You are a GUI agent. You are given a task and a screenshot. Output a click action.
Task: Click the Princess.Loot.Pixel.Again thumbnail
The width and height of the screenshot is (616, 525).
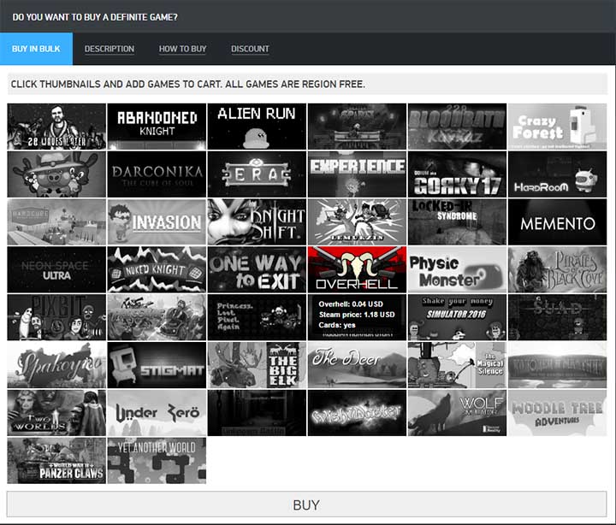tap(257, 317)
